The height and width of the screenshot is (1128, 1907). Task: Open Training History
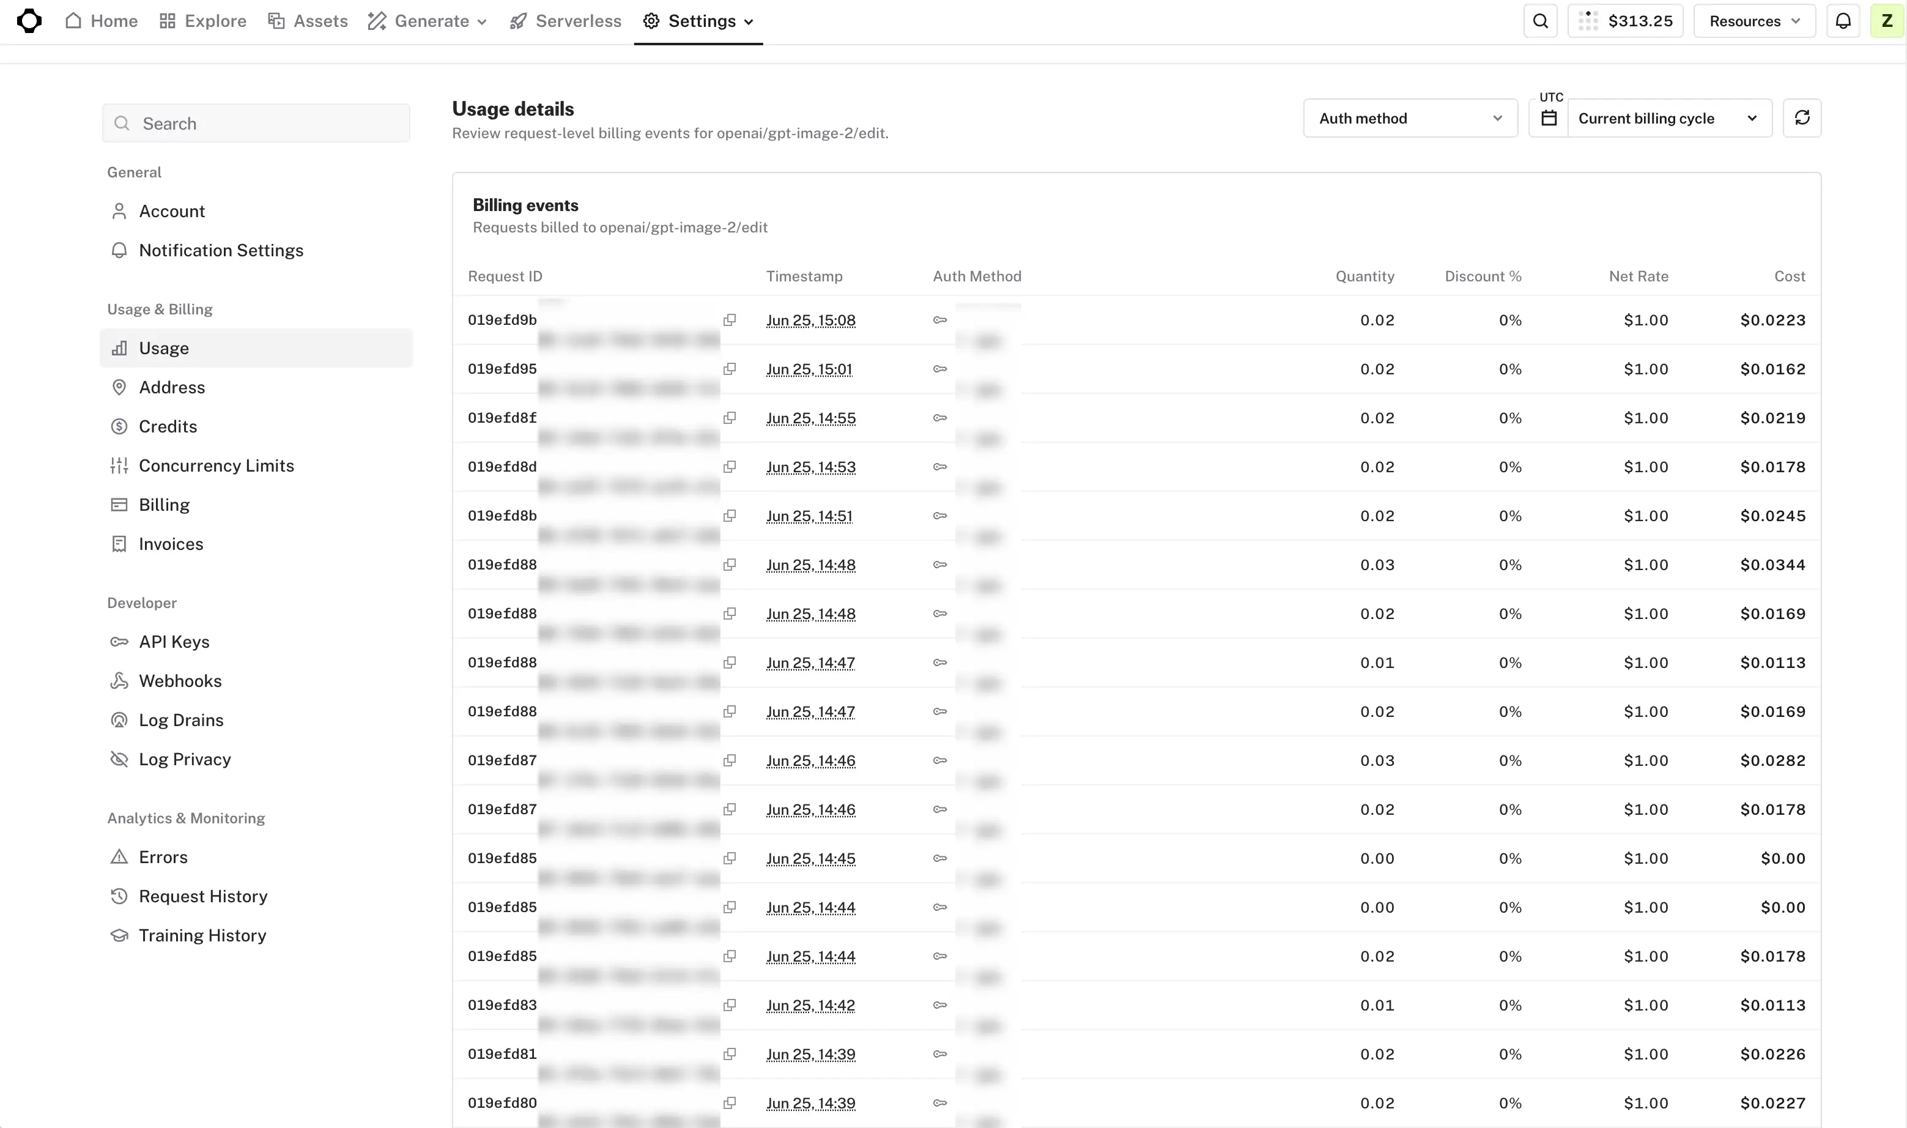coord(256,935)
